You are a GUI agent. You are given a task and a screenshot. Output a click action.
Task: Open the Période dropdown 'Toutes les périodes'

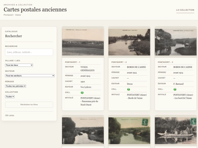pos(15,86)
